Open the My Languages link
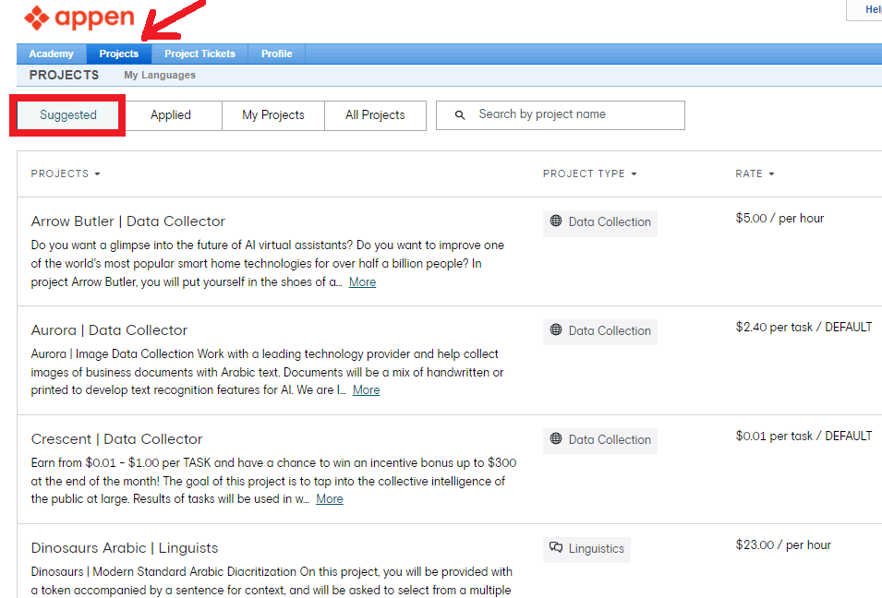This screenshot has width=882, height=598. (x=160, y=76)
